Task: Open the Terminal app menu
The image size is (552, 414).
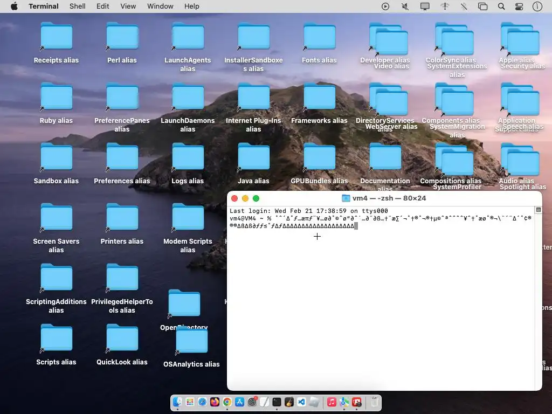Action: tap(44, 6)
